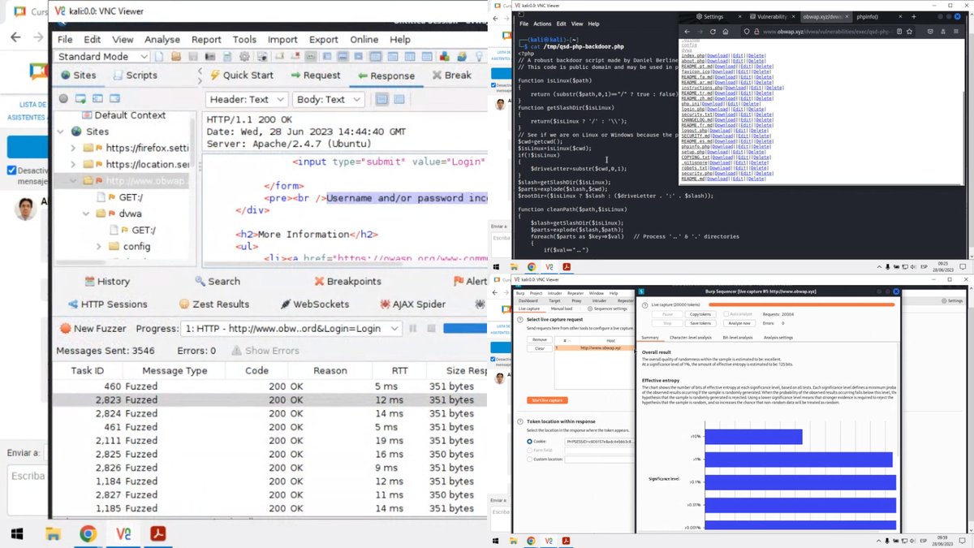Click the RTT column header
This screenshot has height=548, width=974.
pos(399,370)
